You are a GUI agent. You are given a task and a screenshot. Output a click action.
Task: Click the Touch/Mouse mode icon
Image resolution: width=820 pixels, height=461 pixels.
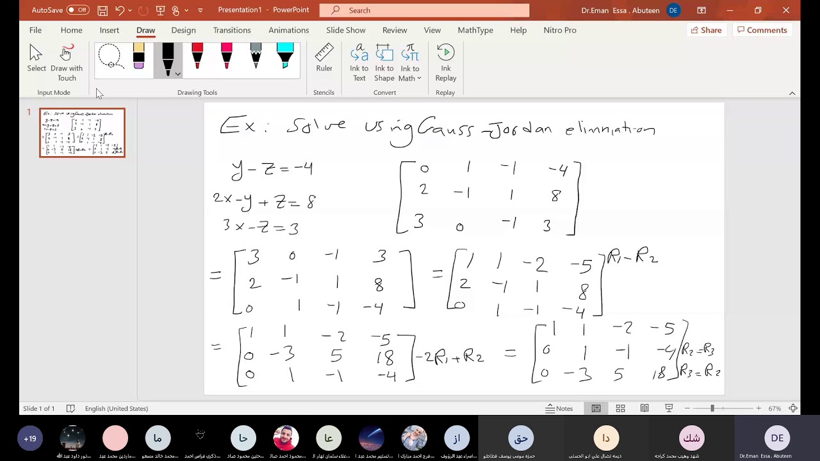pos(176,10)
